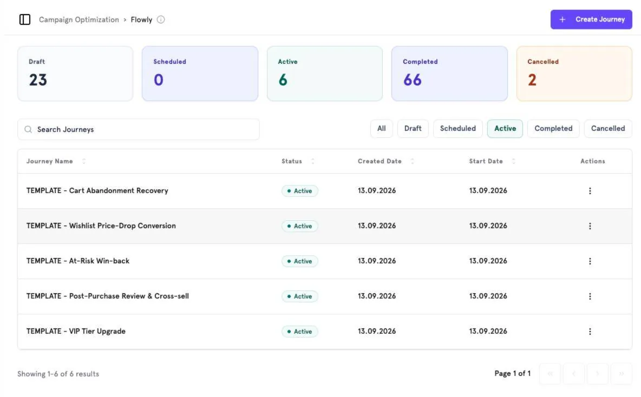This screenshot has height=397, width=641.
Task: Open TEMPLATE - Cart Abandonment Recovery journey
Action: point(97,191)
